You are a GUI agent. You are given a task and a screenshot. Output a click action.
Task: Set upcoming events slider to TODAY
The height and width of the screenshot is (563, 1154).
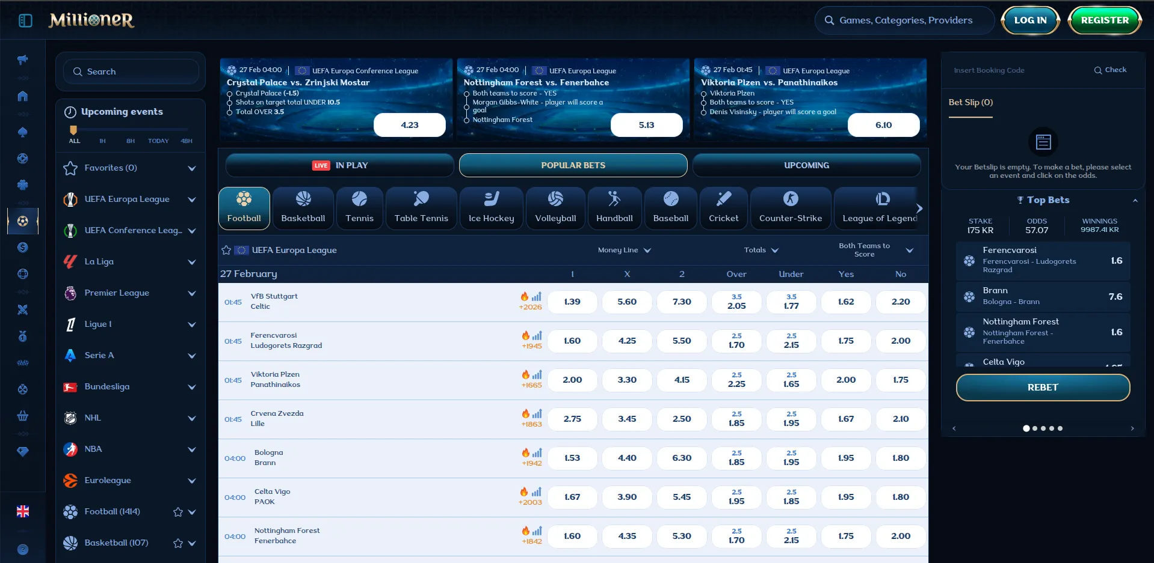(x=158, y=141)
